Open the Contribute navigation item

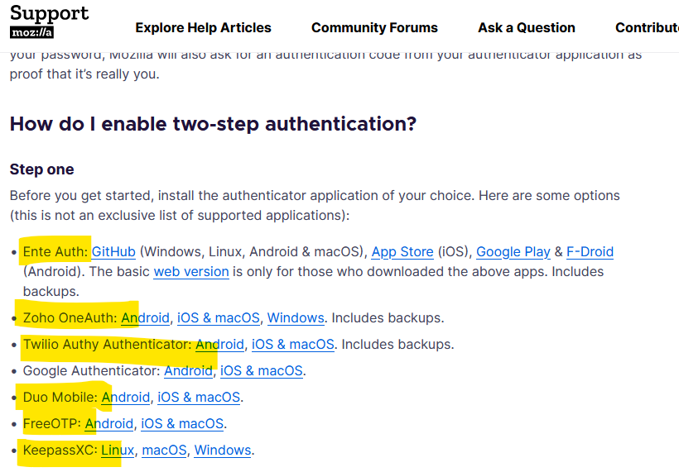[647, 27]
